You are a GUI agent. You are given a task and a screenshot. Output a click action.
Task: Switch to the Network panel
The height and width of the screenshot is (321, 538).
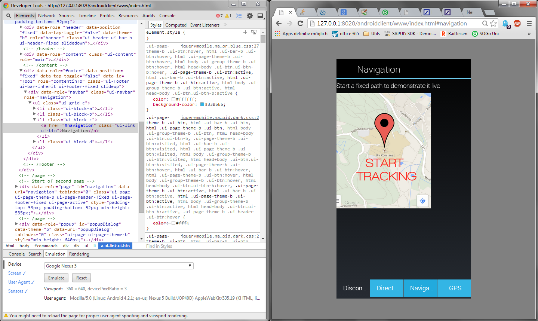click(46, 16)
